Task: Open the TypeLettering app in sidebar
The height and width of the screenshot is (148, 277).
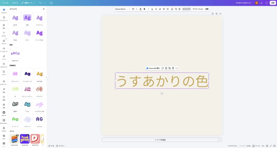Action: pos(4,121)
